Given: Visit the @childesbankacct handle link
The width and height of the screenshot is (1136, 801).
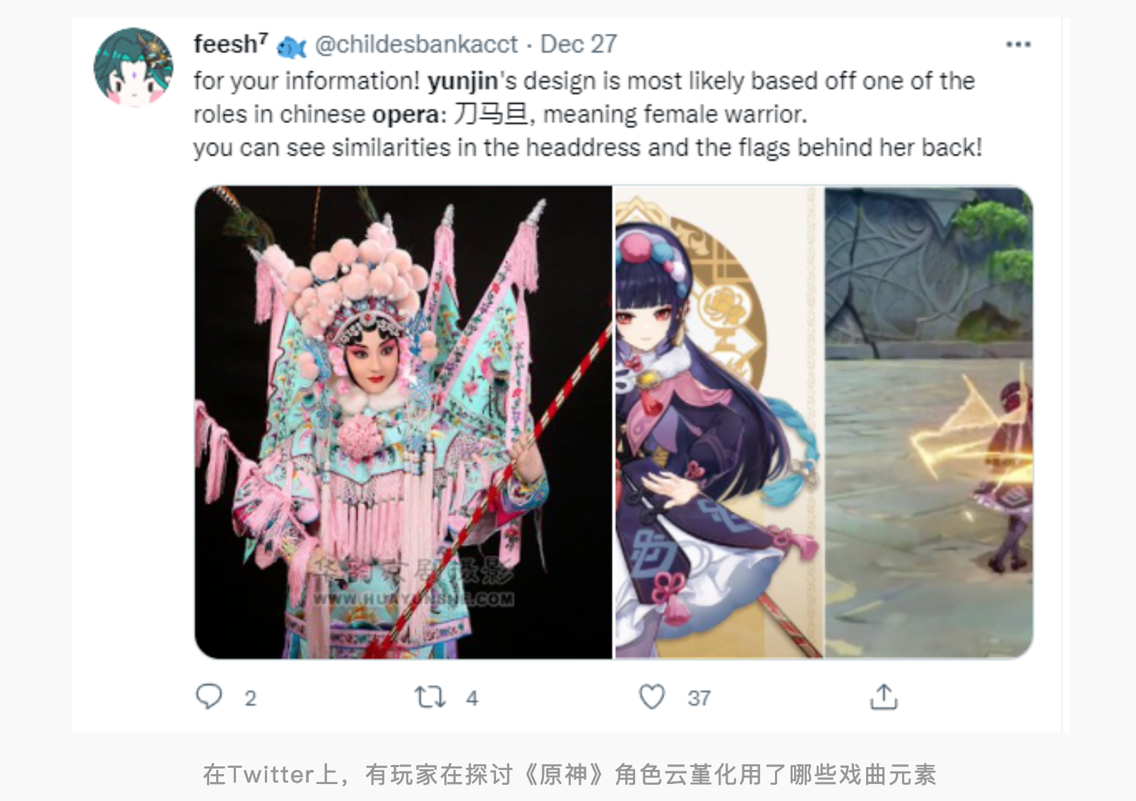Looking at the screenshot, I should click(416, 44).
